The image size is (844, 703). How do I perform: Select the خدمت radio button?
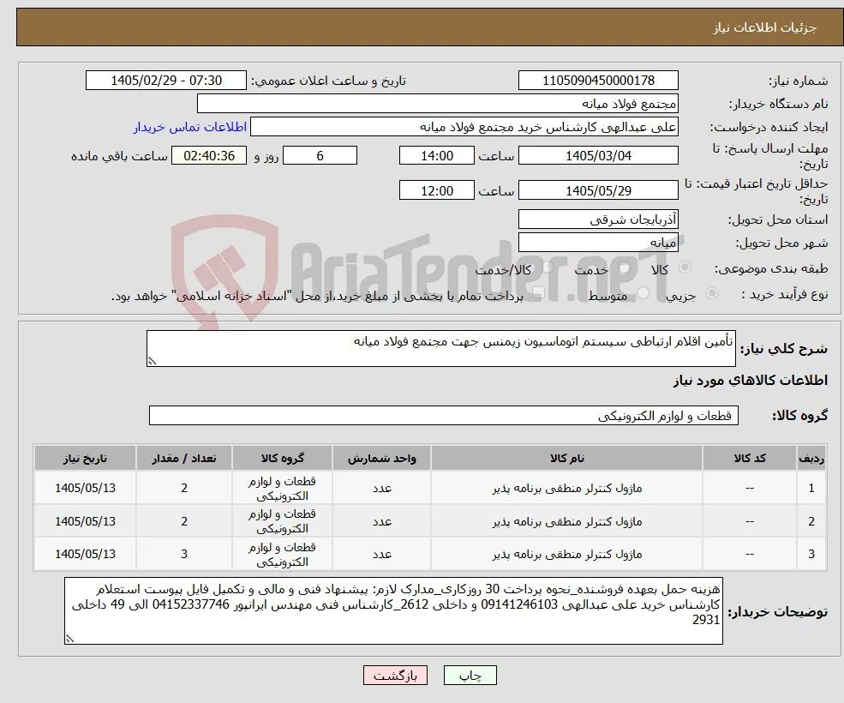click(625, 267)
